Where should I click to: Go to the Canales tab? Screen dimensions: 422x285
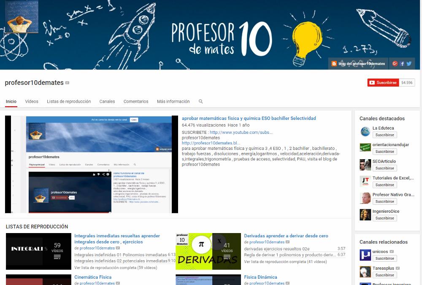coord(107,102)
